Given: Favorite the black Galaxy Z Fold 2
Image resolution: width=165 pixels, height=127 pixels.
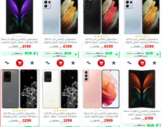Looking at the screenshot, I should tap(32, 63).
